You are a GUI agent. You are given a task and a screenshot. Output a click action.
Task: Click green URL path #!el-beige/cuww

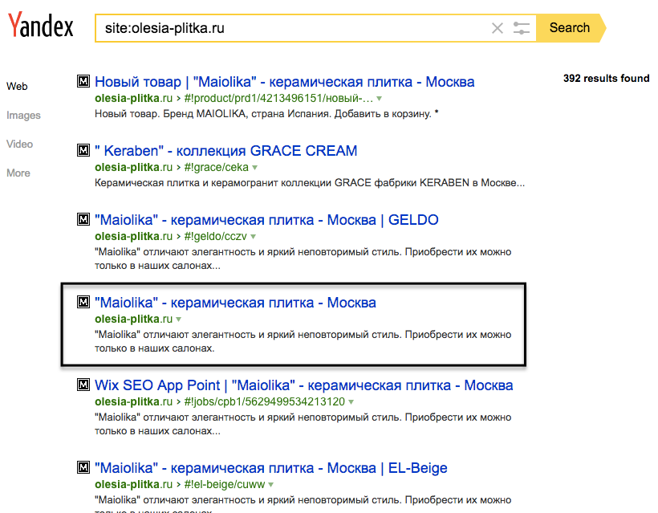click(225, 484)
